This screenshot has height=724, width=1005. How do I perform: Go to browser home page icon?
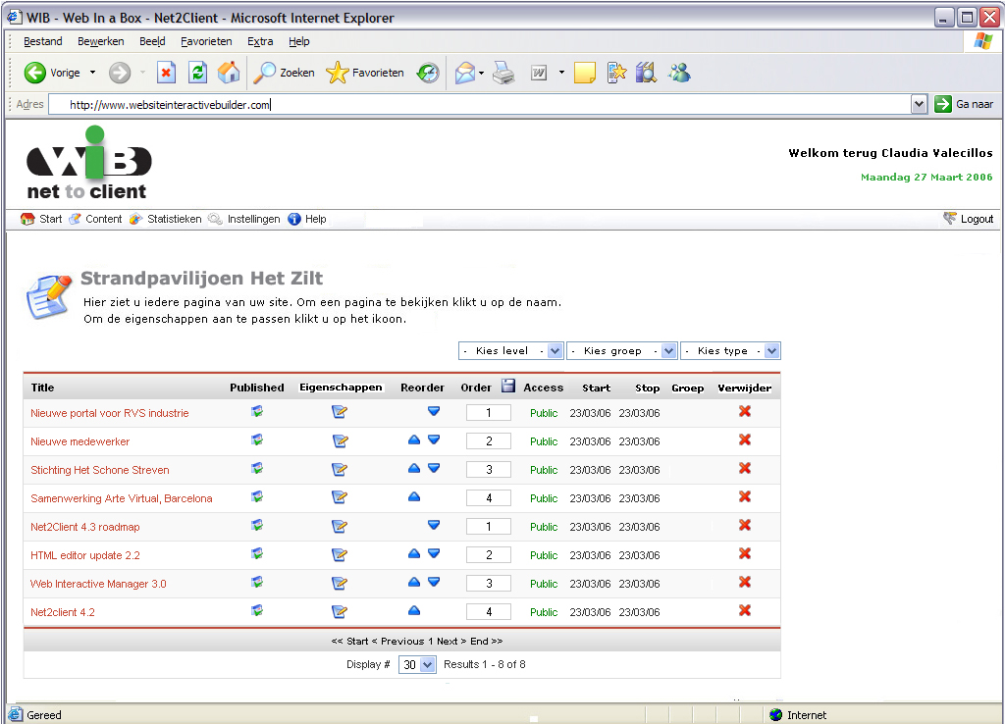(228, 73)
